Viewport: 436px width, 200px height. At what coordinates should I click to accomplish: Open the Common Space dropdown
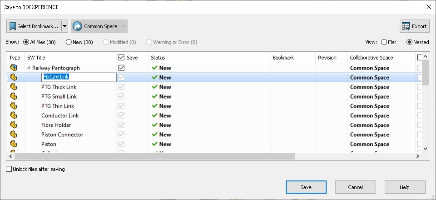point(123,26)
